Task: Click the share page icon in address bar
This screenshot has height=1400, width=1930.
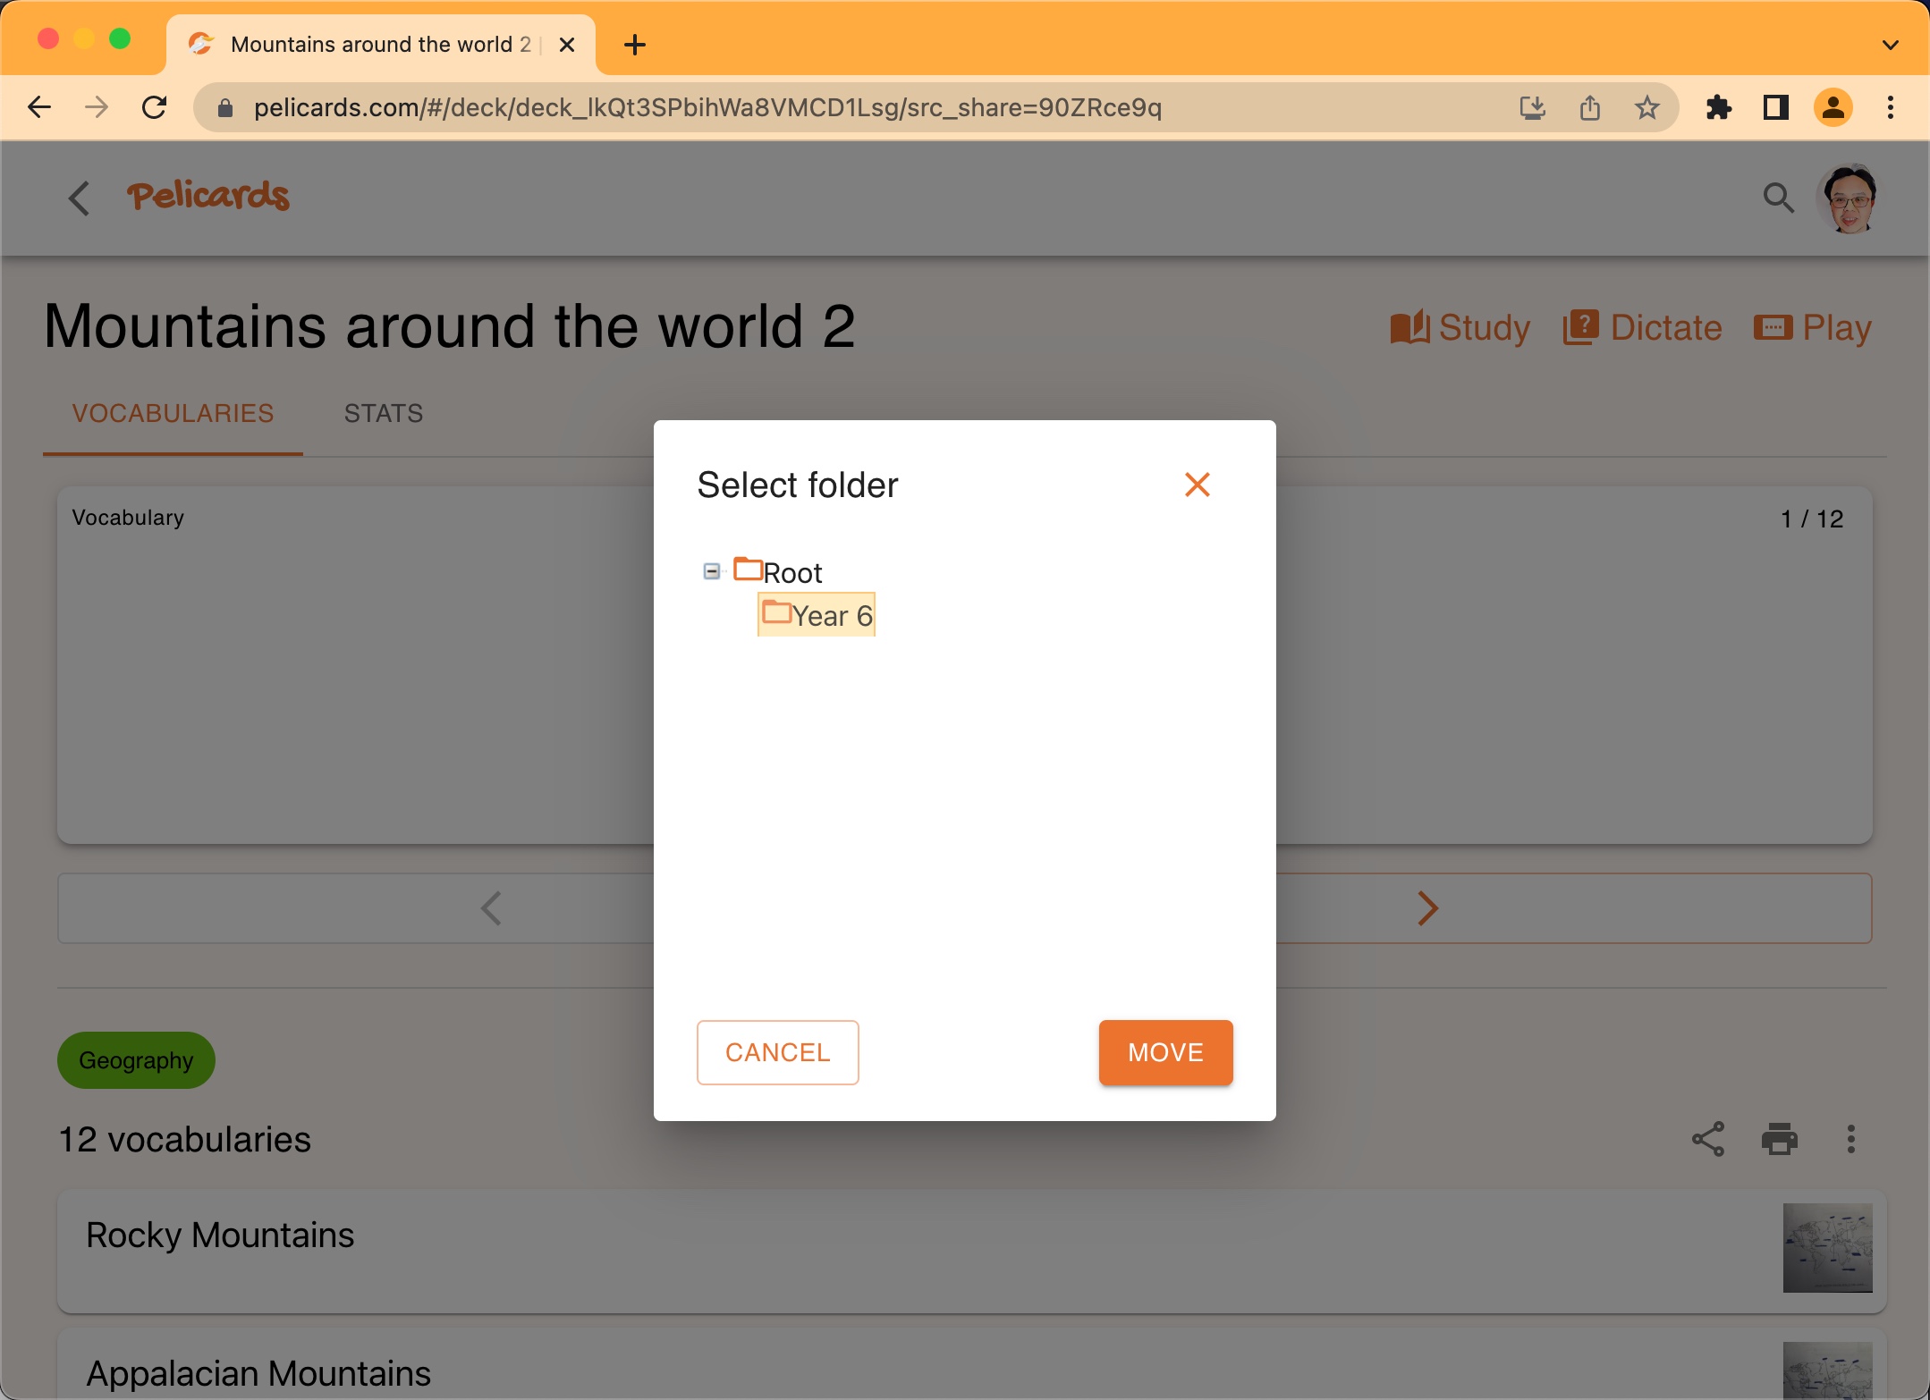Action: point(1590,107)
